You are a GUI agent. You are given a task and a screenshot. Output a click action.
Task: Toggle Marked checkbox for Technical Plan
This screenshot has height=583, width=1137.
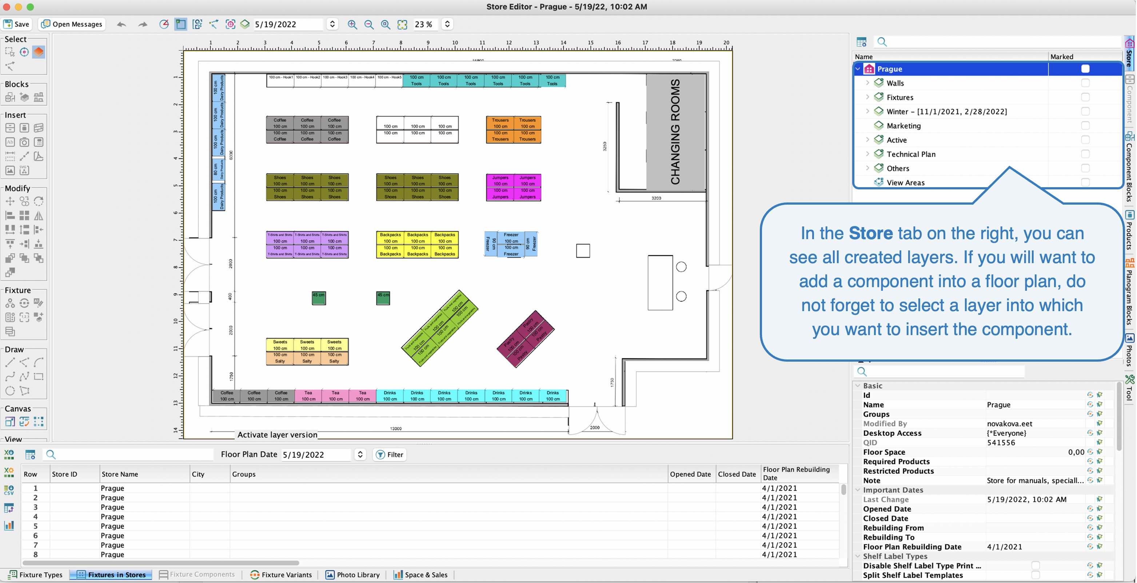pyautogui.click(x=1085, y=154)
